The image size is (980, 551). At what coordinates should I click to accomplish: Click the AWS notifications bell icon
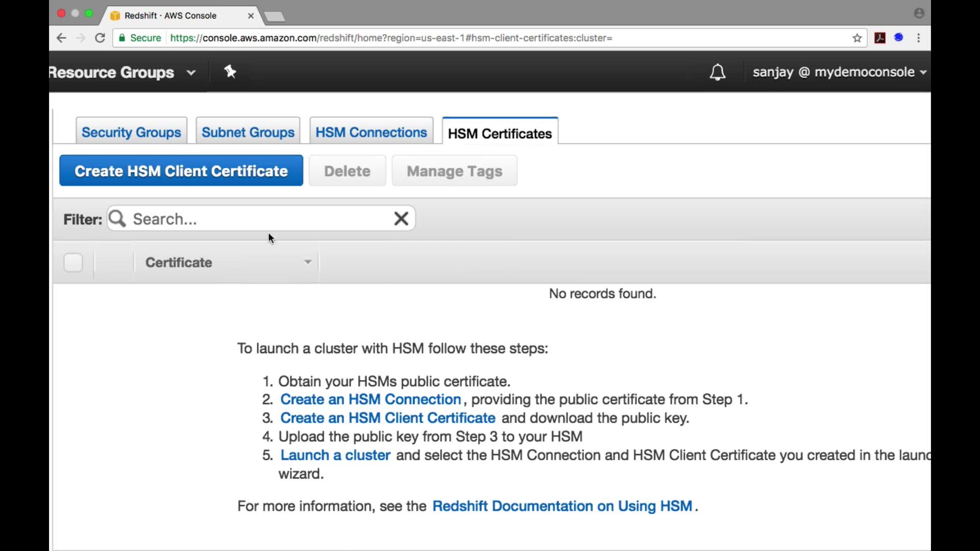tap(717, 72)
